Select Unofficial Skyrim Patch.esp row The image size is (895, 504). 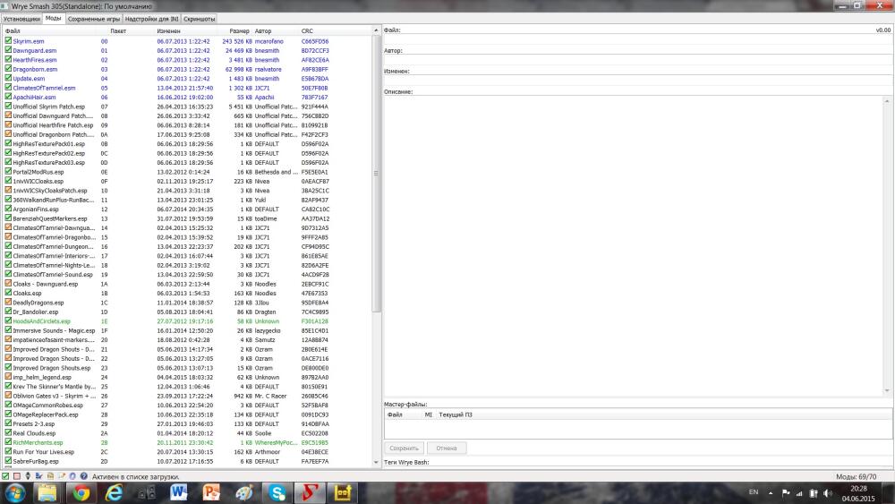(x=187, y=107)
